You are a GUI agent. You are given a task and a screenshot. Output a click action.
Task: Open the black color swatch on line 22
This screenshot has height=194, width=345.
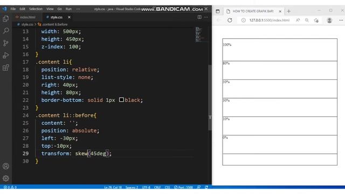121,100
